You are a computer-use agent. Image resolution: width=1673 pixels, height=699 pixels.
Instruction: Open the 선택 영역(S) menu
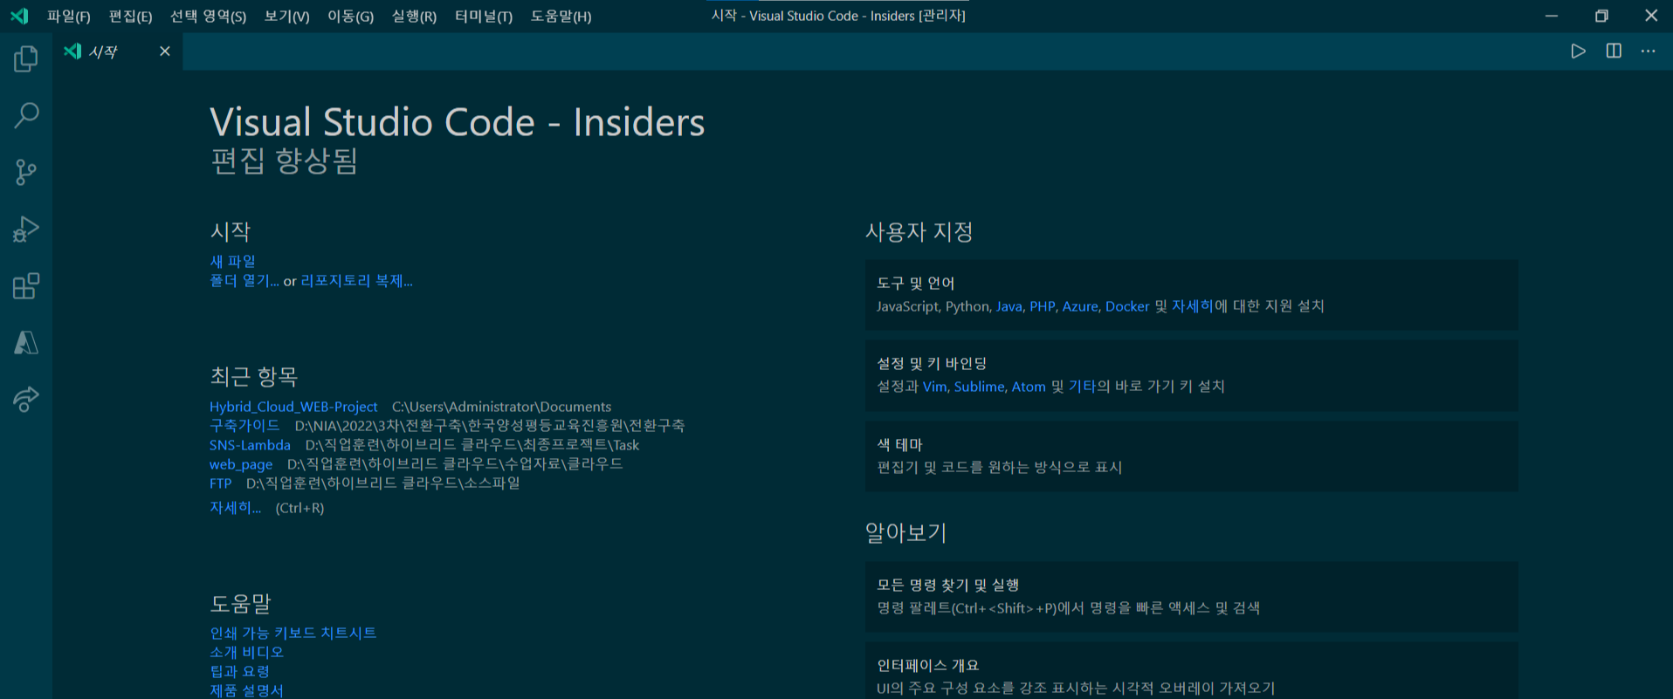(x=208, y=16)
